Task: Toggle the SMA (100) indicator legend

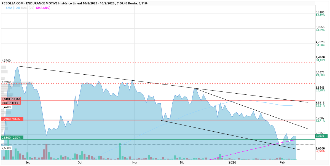Action: tap(12, 8)
